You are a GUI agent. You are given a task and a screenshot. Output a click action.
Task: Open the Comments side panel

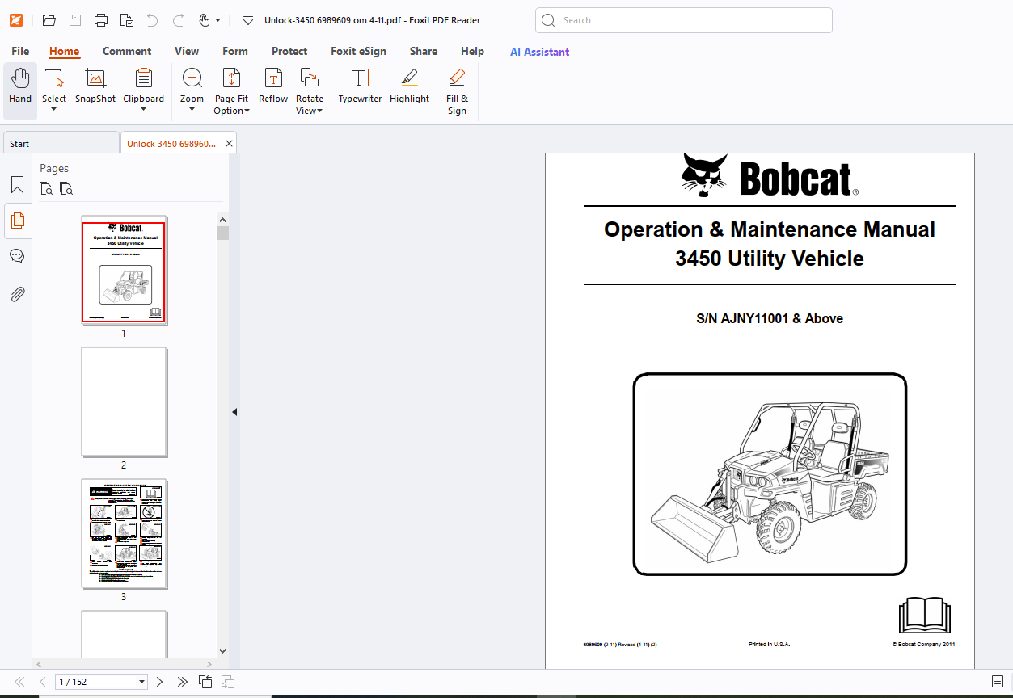point(17,256)
